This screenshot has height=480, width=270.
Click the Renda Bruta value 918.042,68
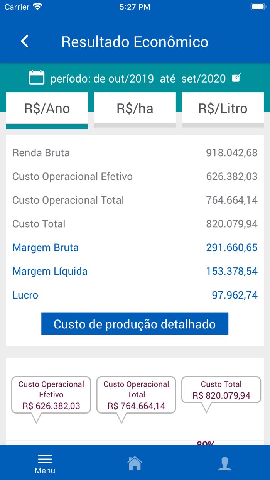pyautogui.click(x=232, y=153)
